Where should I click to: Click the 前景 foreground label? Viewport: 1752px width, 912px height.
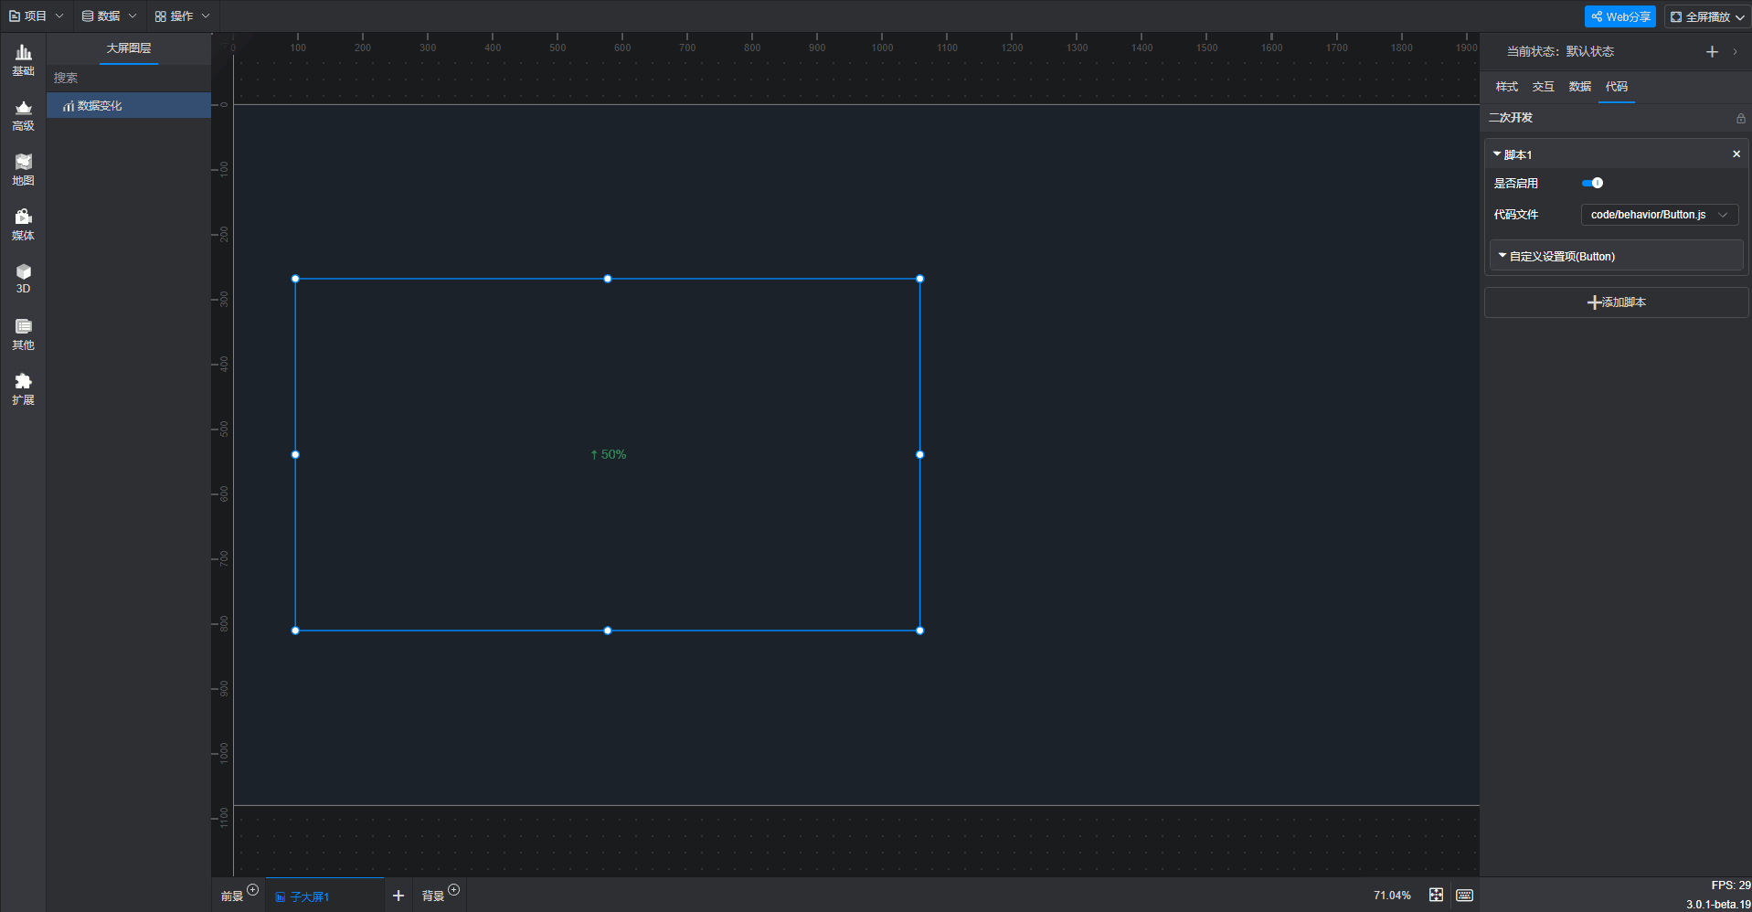(x=232, y=896)
